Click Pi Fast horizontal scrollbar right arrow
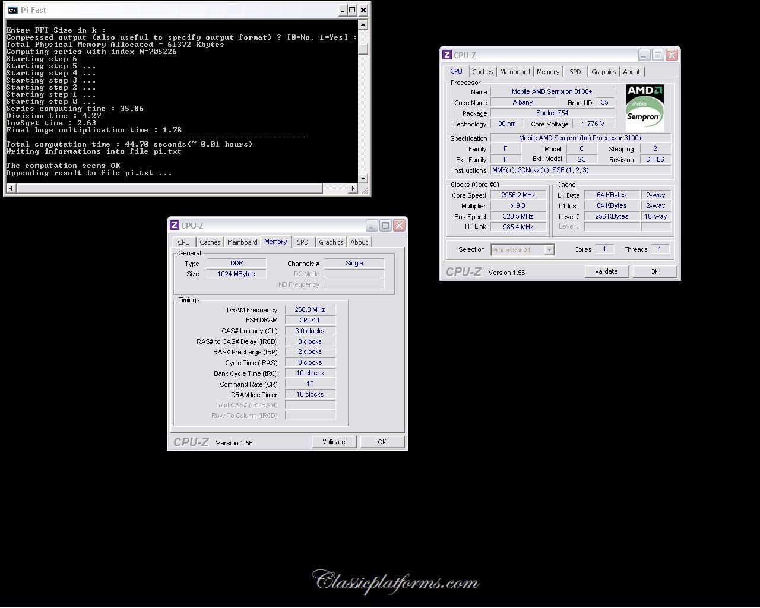The height and width of the screenshot is (608, 760). (353, 188)
